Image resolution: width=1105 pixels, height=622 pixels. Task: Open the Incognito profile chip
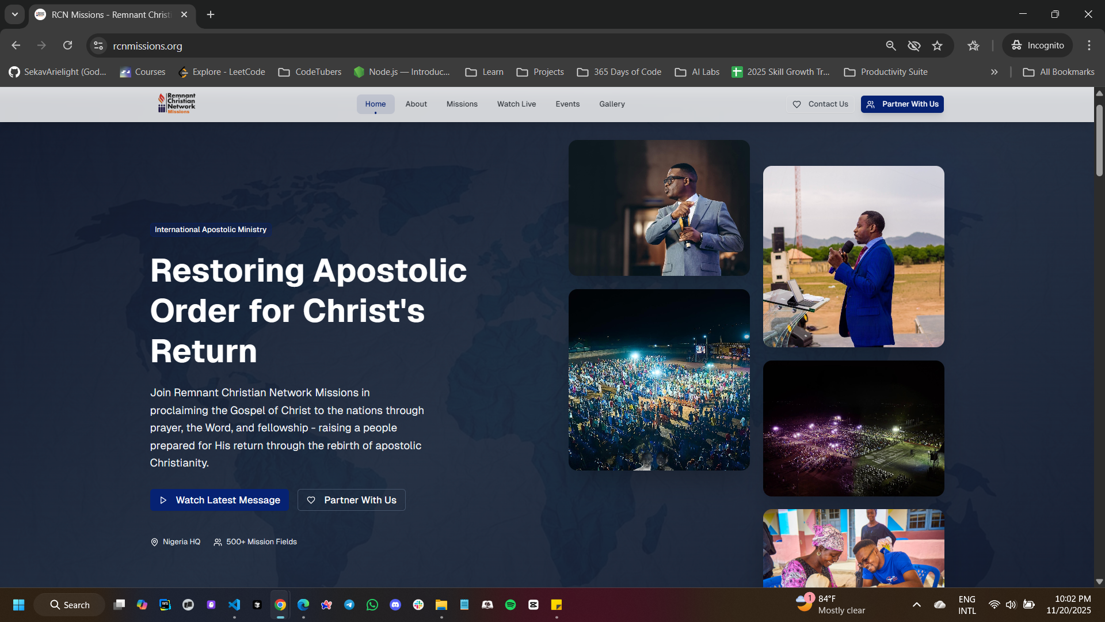pyautogui.click(x=1038, y=45)
